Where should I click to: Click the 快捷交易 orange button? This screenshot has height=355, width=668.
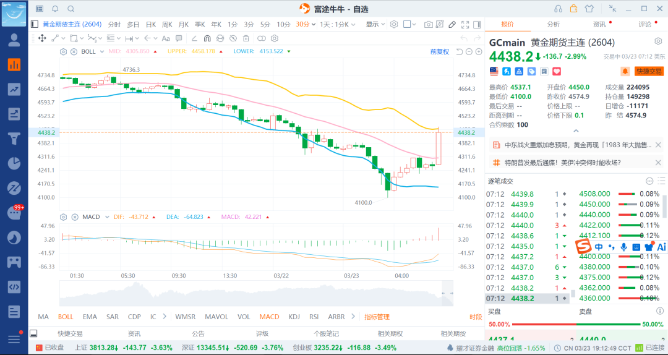(649, 71)
